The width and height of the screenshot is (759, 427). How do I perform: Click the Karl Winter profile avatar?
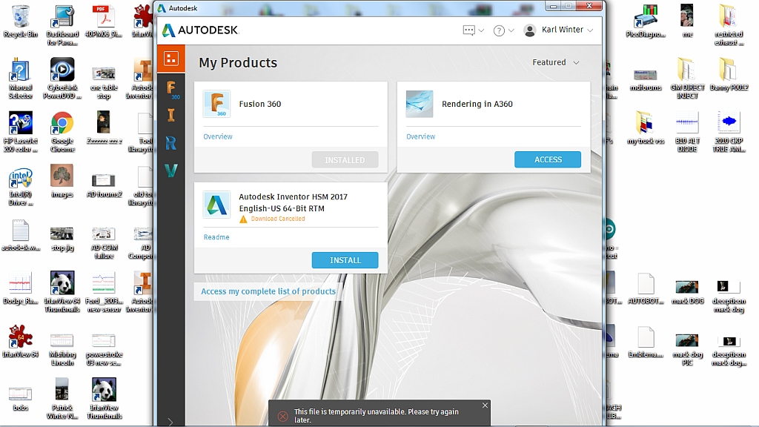(x=529, y=30)
